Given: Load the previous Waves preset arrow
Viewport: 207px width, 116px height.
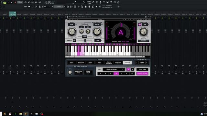Looking at the screenshot, I should (126, 19).
